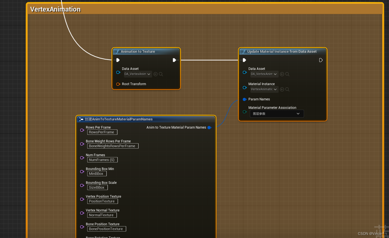
Task: Use selected asset arrow in Animation to Texture
Action: click(156, 74)
